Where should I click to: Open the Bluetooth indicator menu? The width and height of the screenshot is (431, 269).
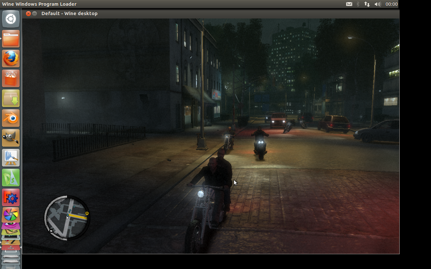coord(358,4)
